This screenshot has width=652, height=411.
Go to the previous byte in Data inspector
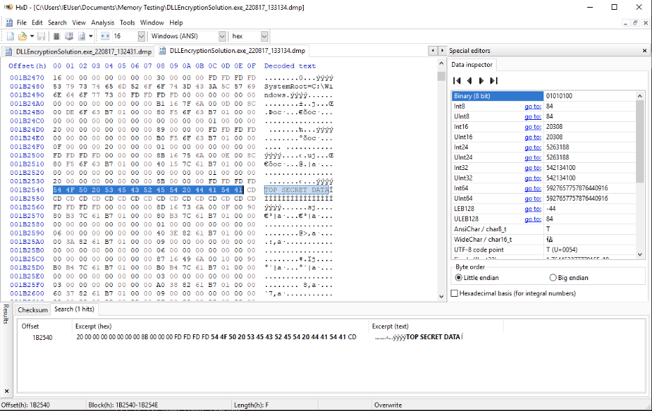click(x=469, y=81)
